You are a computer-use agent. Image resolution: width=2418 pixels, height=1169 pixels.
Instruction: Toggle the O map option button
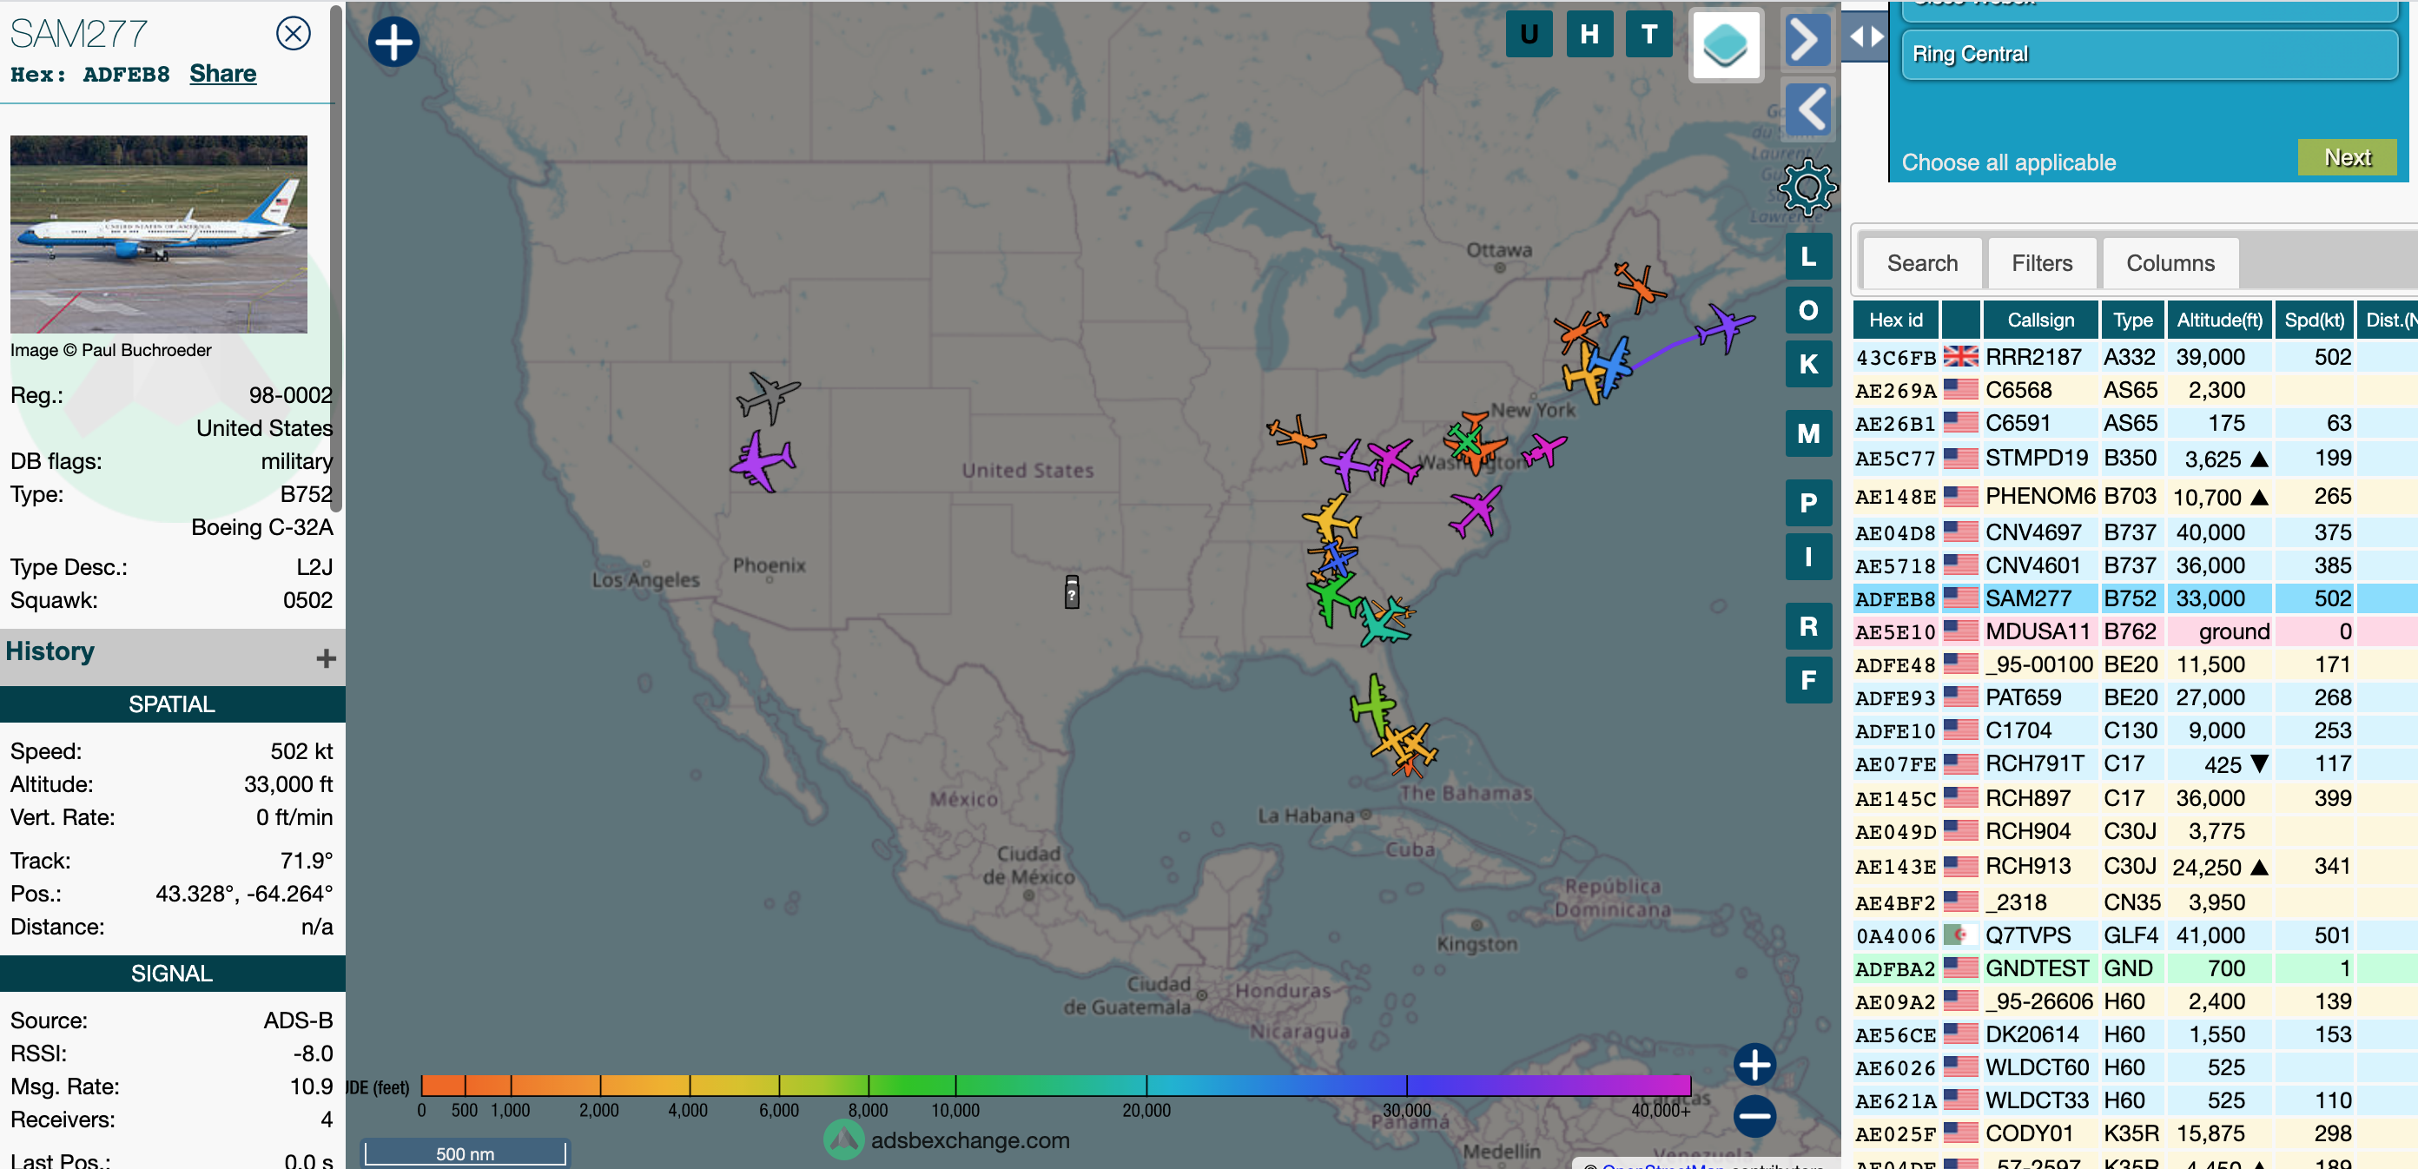(1808, 311)
